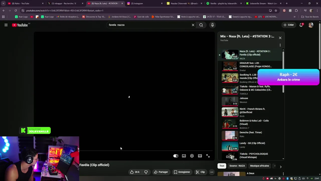This screenshot has width=321, height=181.
Task: Select the Tout filter chip
Action: click(x=222, y=166)
